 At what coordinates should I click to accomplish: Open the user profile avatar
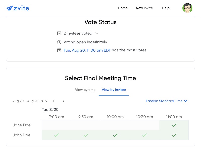click(x=187, y=8)
